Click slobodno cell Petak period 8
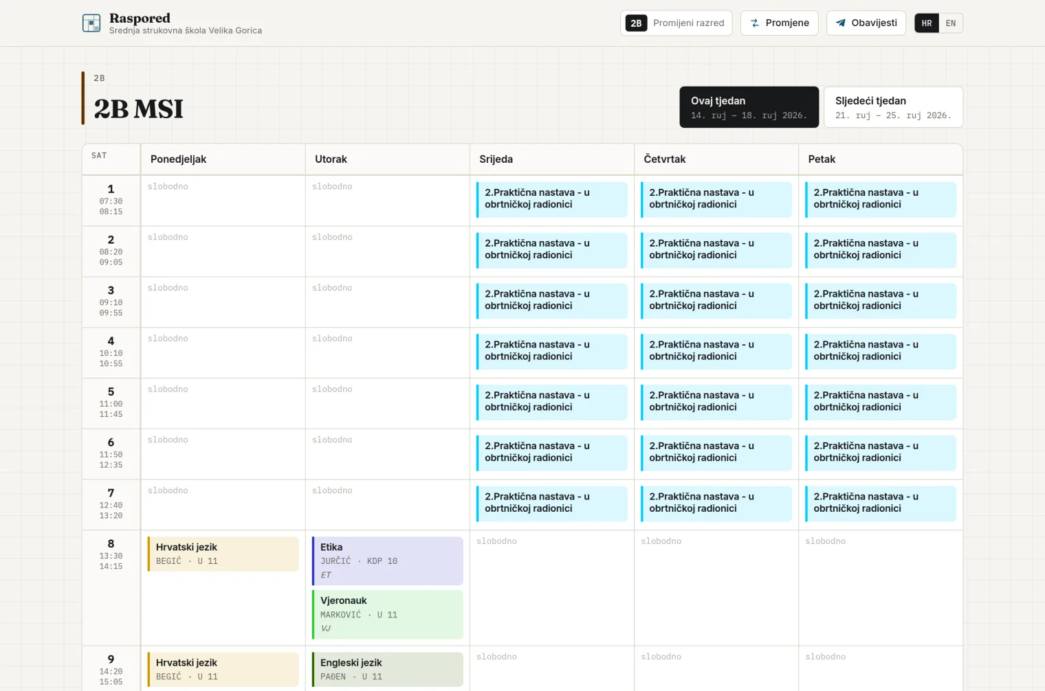This screenshot has width=1045, height=691. click(880, 588)
